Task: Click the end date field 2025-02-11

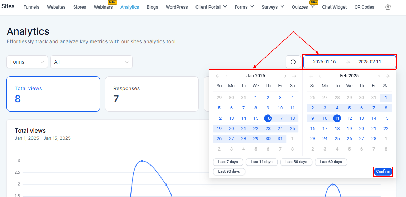Action: [370, 62]
